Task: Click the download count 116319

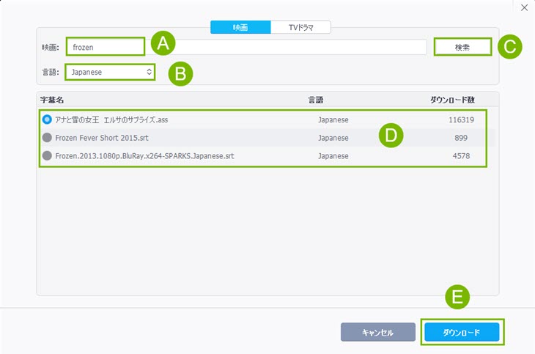Action: tap(462, 119)
